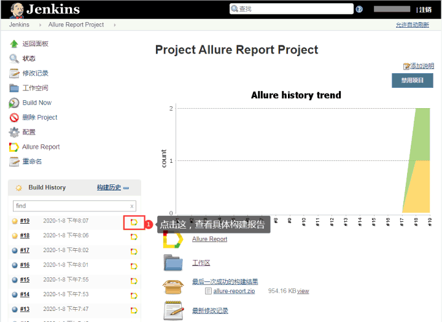The height and width of the screenshot is (322, 442).
Task: Click the Build Now clock icon
Action: click(14, 103)
